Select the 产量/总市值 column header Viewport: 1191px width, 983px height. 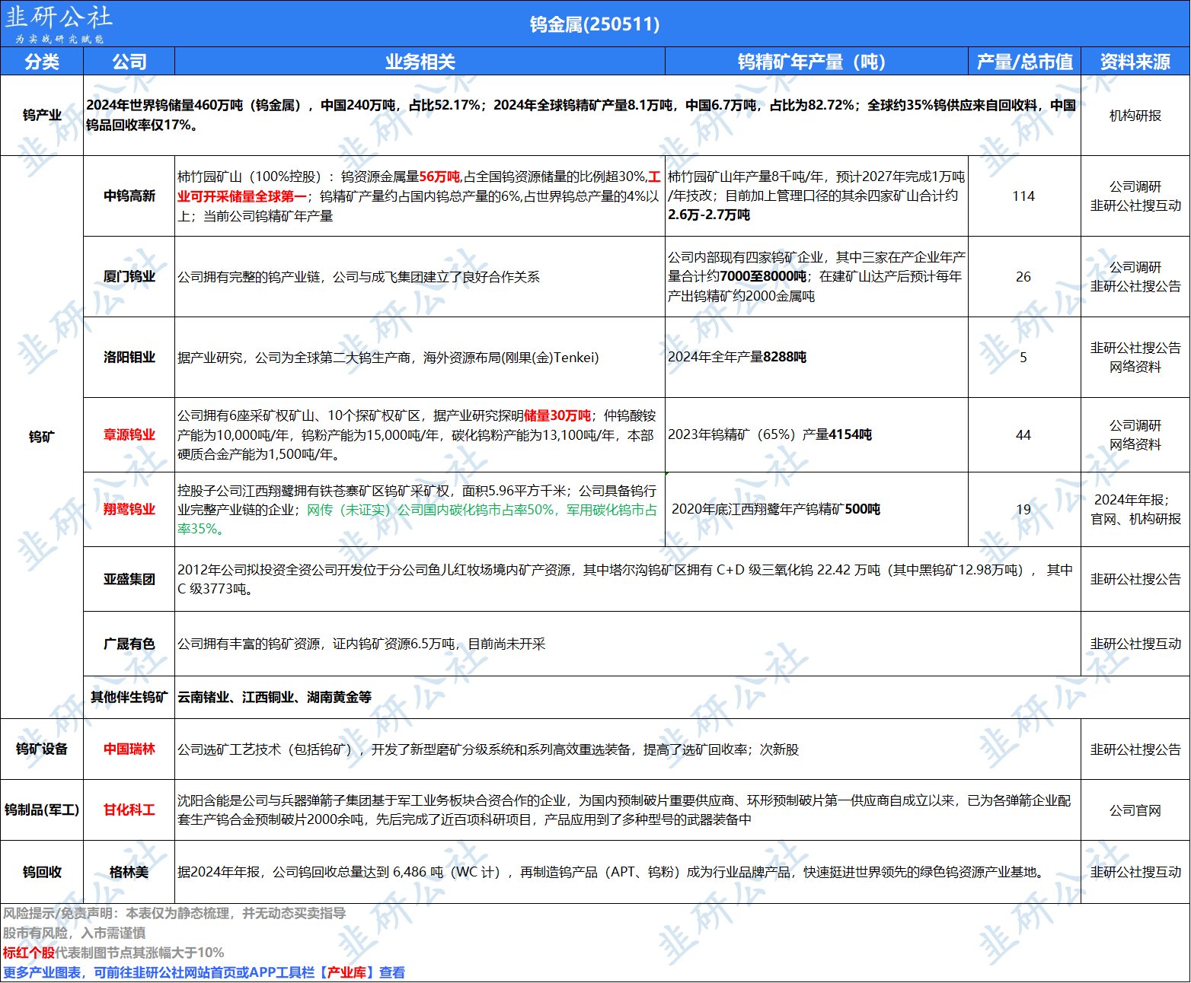click(x=1024, y=62)
